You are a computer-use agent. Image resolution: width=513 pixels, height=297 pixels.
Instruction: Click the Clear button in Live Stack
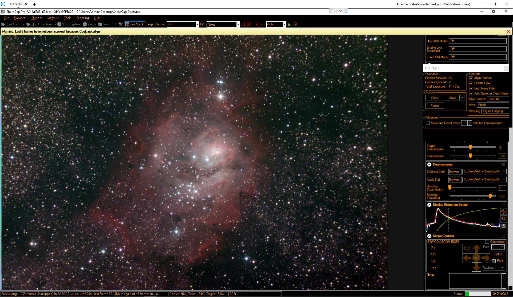pyautogui.click(x=435, y=98)
